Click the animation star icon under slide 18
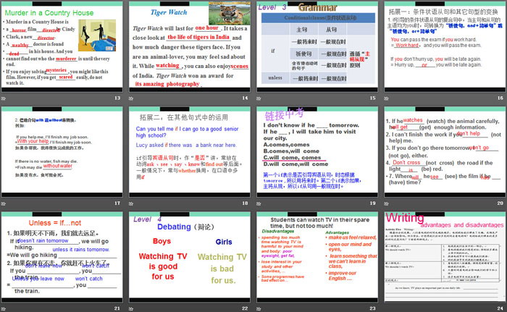The height and width of the screenshot is (312, 507). 131,203
